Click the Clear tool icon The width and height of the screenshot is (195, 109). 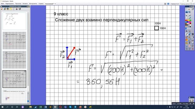pyautogui.click(x=186, y=46)
